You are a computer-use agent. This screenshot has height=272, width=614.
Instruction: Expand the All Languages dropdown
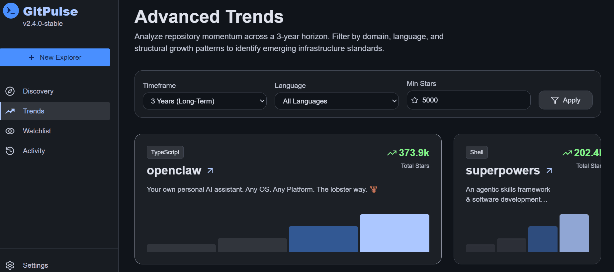click(336, 101)
